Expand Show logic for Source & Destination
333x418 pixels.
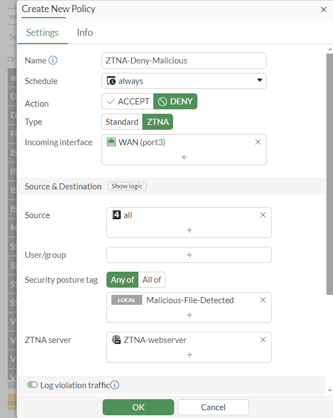tap(127, 186)
